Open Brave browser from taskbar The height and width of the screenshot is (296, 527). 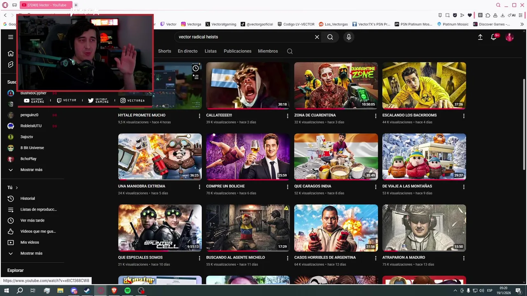click(x=114, y=291)
